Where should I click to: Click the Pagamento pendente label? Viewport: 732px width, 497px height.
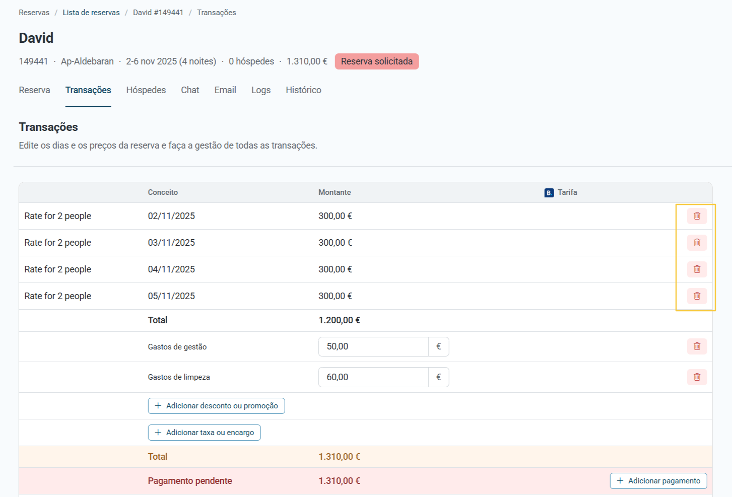(x=190, y=481)
